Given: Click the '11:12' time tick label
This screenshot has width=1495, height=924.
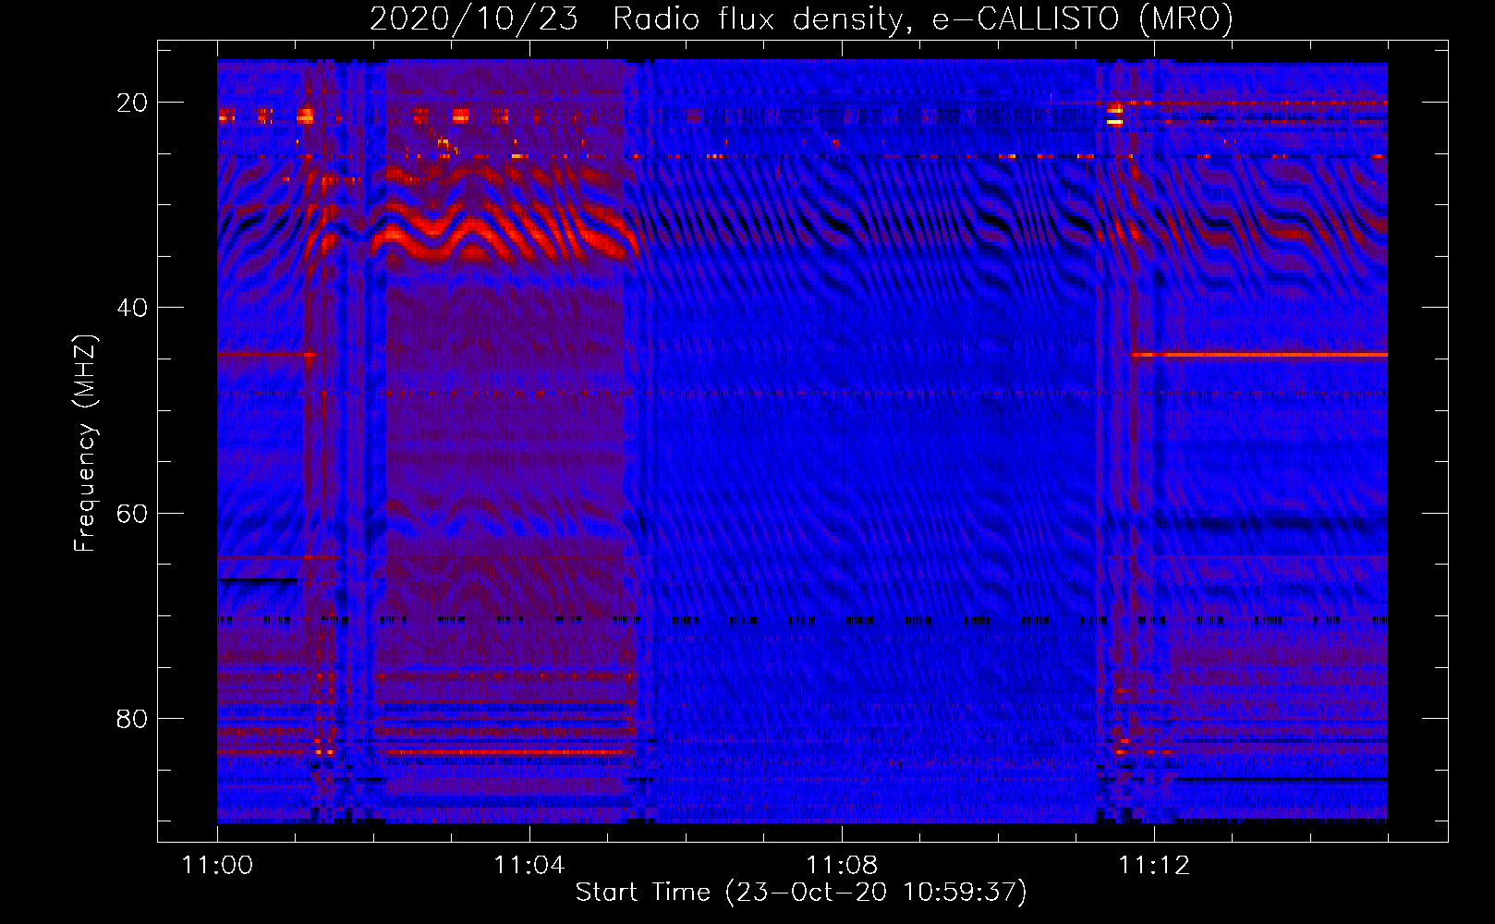Looking at the screenshot, I should [x=1153, y=866].
